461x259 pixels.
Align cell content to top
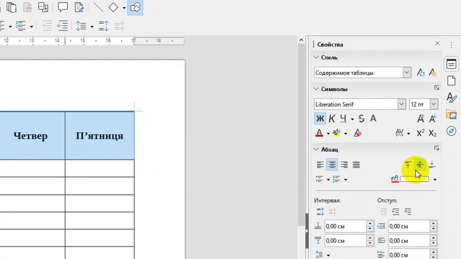click(408, 165)
